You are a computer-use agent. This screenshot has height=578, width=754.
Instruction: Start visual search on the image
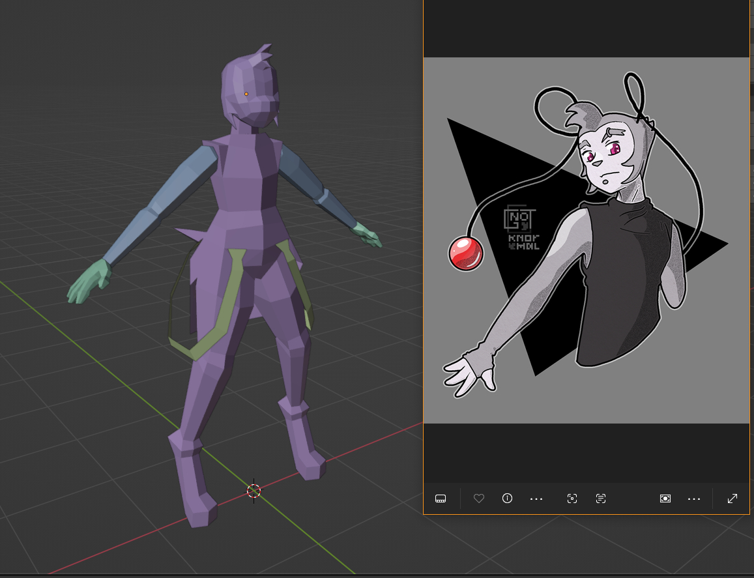(572, 499)
